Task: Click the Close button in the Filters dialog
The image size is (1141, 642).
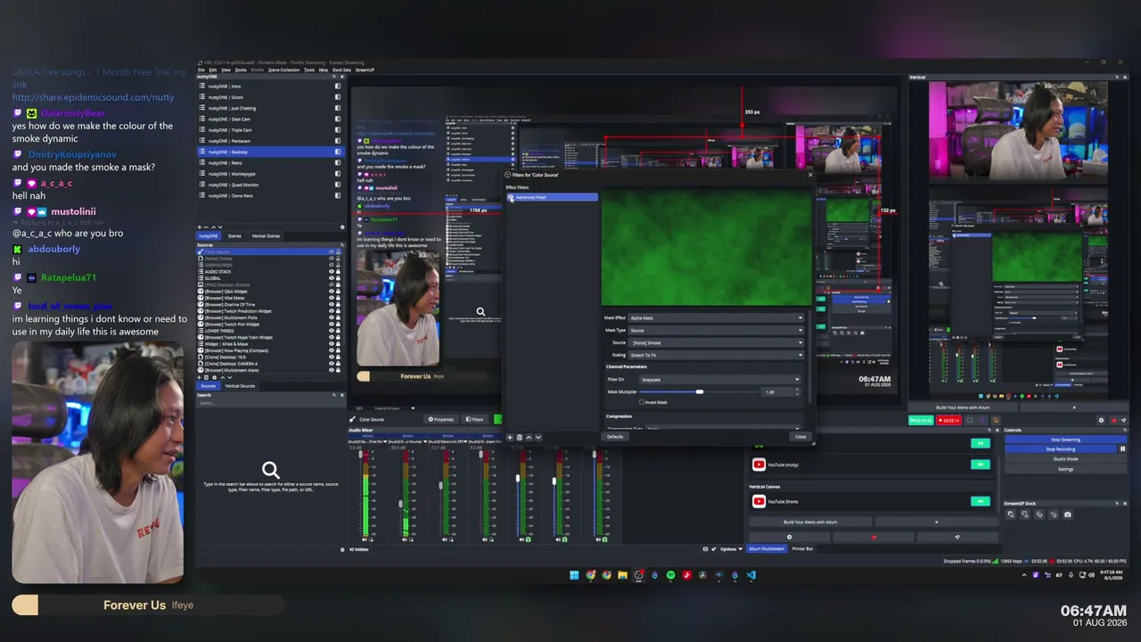Action: coord(800,437)
